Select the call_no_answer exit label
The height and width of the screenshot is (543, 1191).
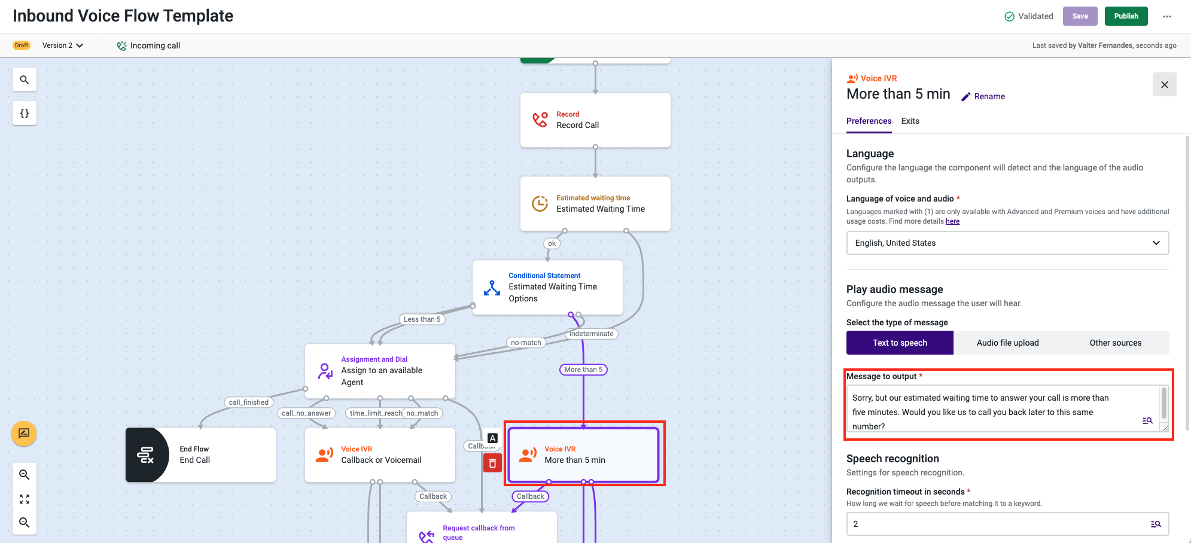306,413
